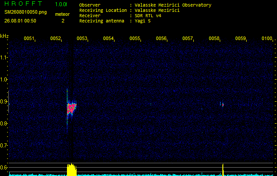Click the timestamp 26.08.01 00:50
277x176 pixels.
20,21
